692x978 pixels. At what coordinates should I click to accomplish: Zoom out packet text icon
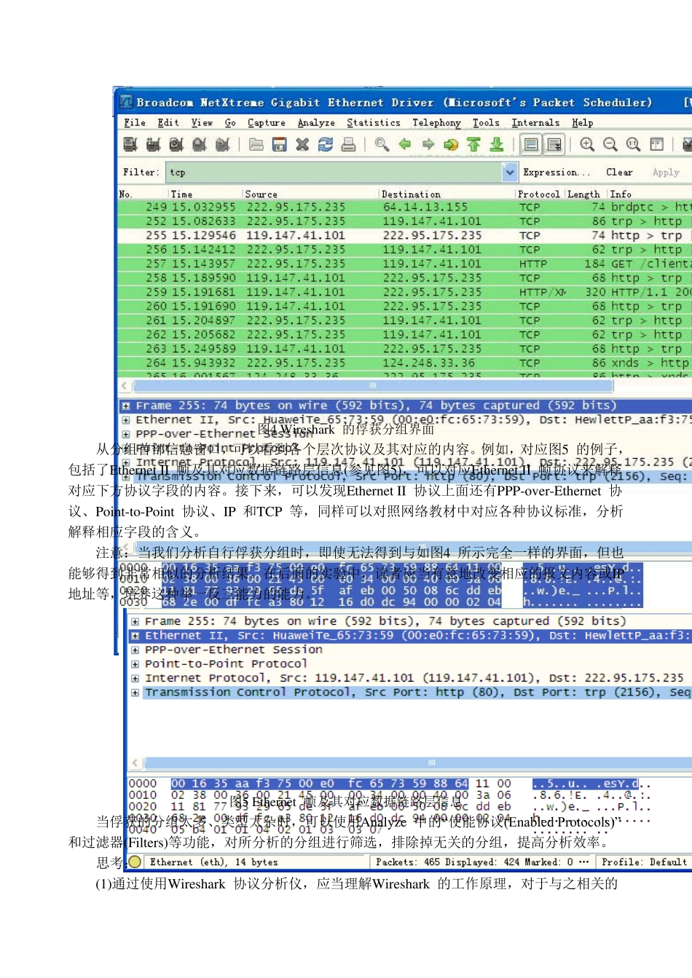click(610, 144)
